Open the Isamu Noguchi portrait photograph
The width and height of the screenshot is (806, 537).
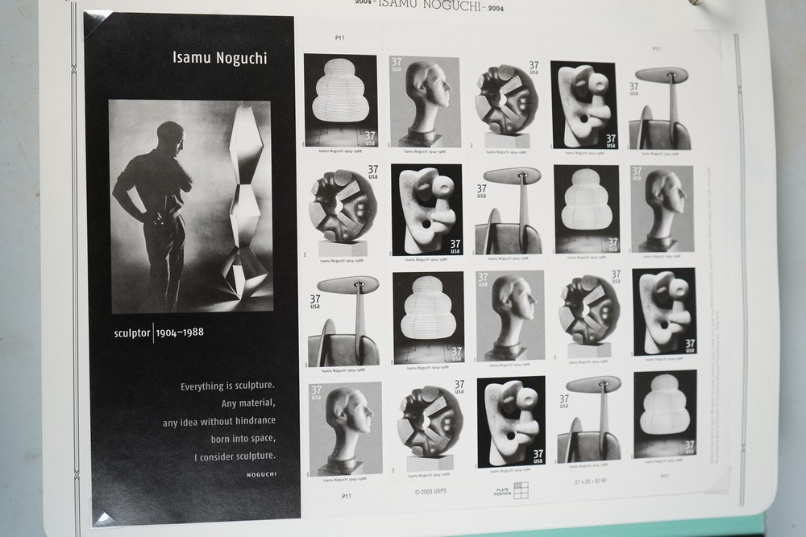[190, 206]
